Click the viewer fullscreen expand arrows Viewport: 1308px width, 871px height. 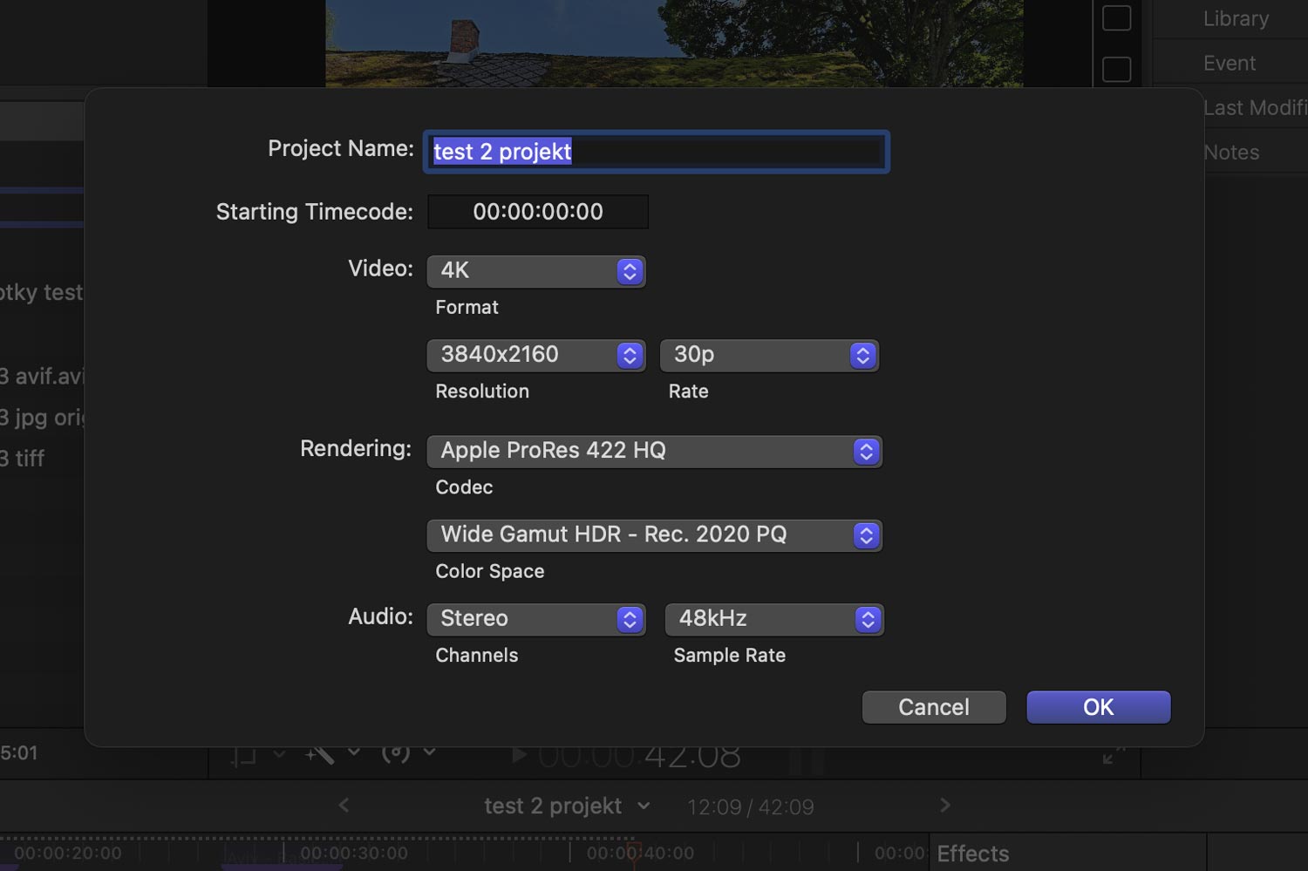click(x=1113, y=755)
